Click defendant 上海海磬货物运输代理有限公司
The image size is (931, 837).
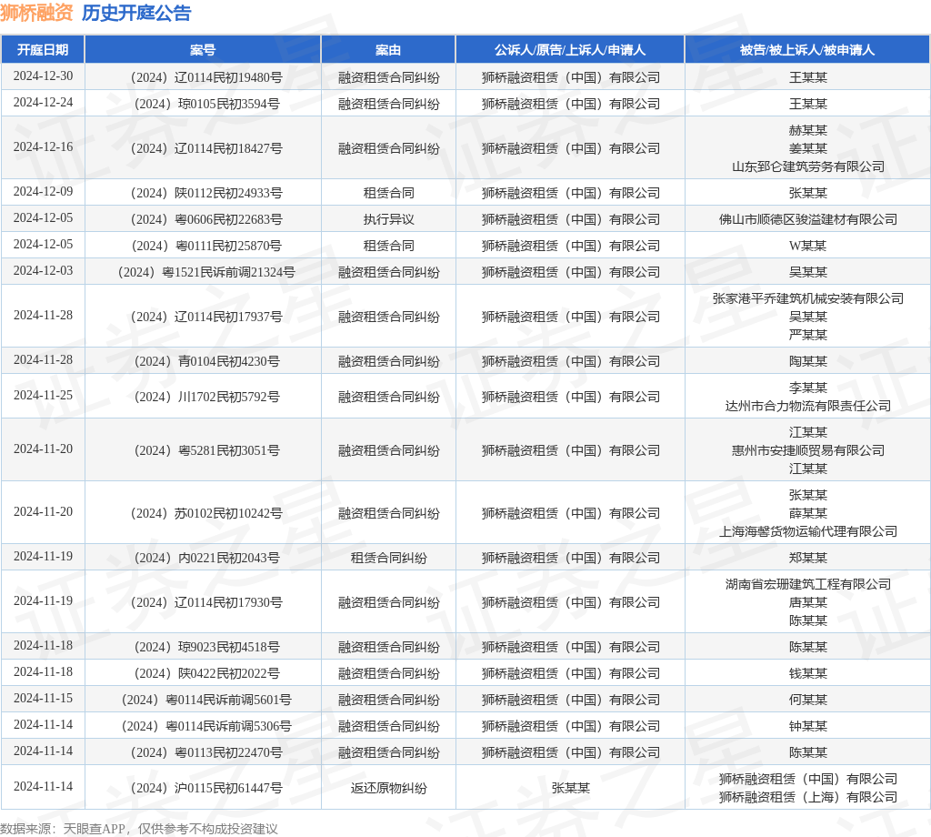808,531
